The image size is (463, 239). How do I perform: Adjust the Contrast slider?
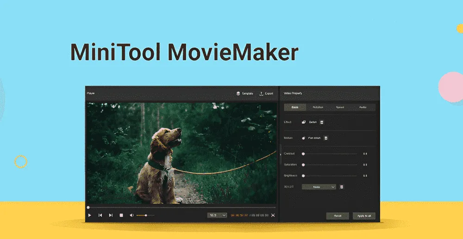[330, 154]
